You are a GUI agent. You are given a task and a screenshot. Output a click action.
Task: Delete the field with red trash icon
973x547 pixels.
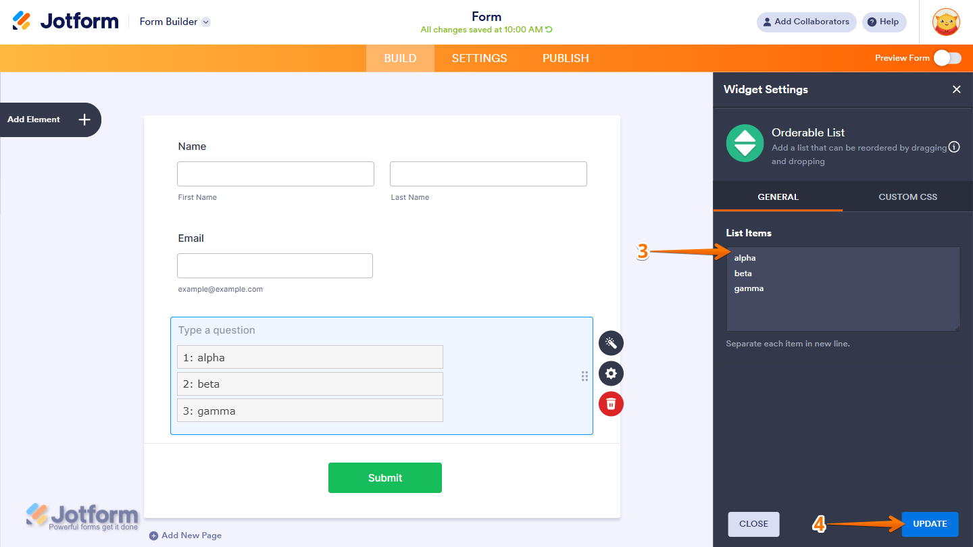pyautogui.click(x=611, y=404)
